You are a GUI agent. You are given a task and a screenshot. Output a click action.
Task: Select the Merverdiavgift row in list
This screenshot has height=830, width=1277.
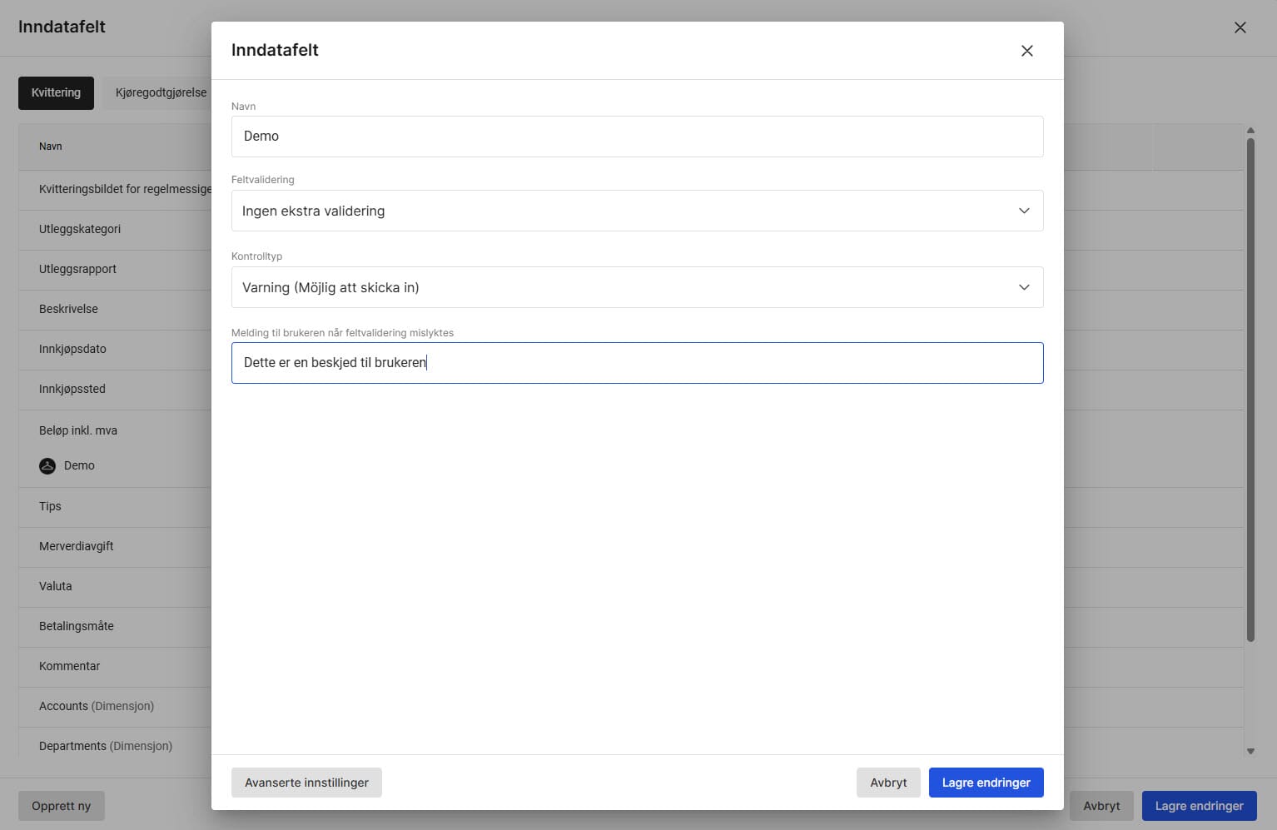point(77,547)
